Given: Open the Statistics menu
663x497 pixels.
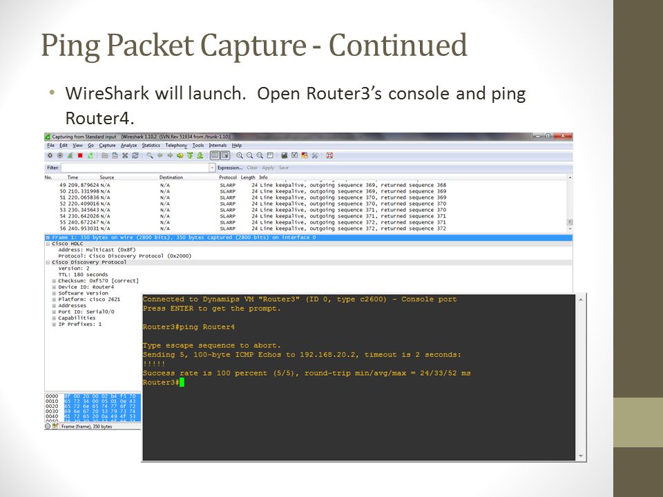Looking at the screenshot, I should tap(151, 146).
